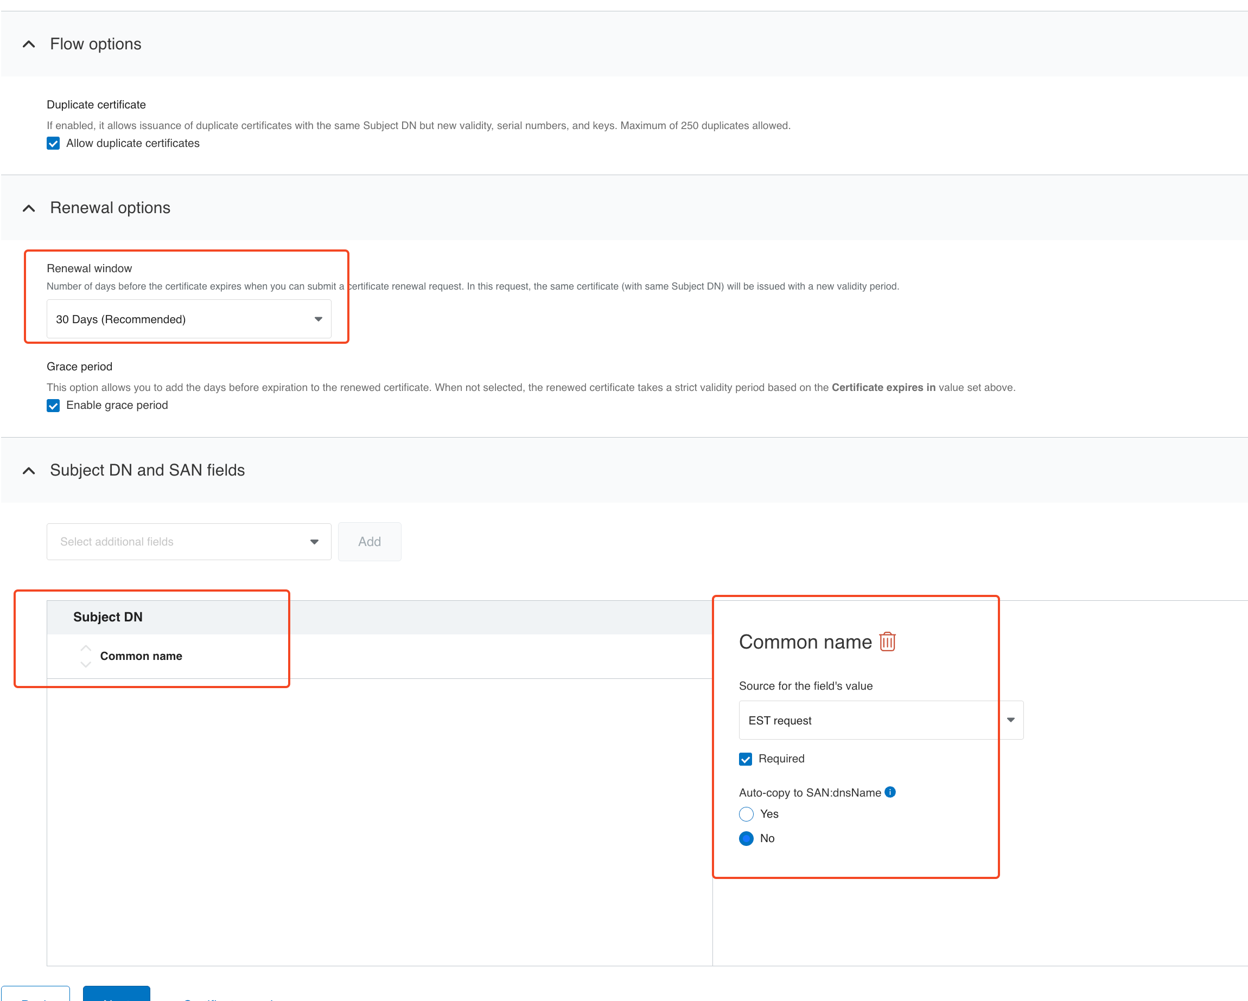1248x1001 pixels.
Task: Open the Select additional fields dropdown
Action: click(189, 542)
